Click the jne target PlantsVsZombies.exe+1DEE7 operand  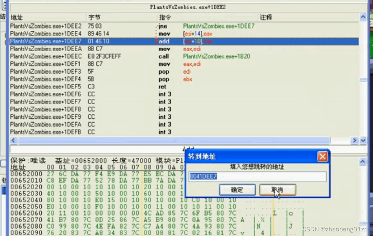click(x=219, y=26)
